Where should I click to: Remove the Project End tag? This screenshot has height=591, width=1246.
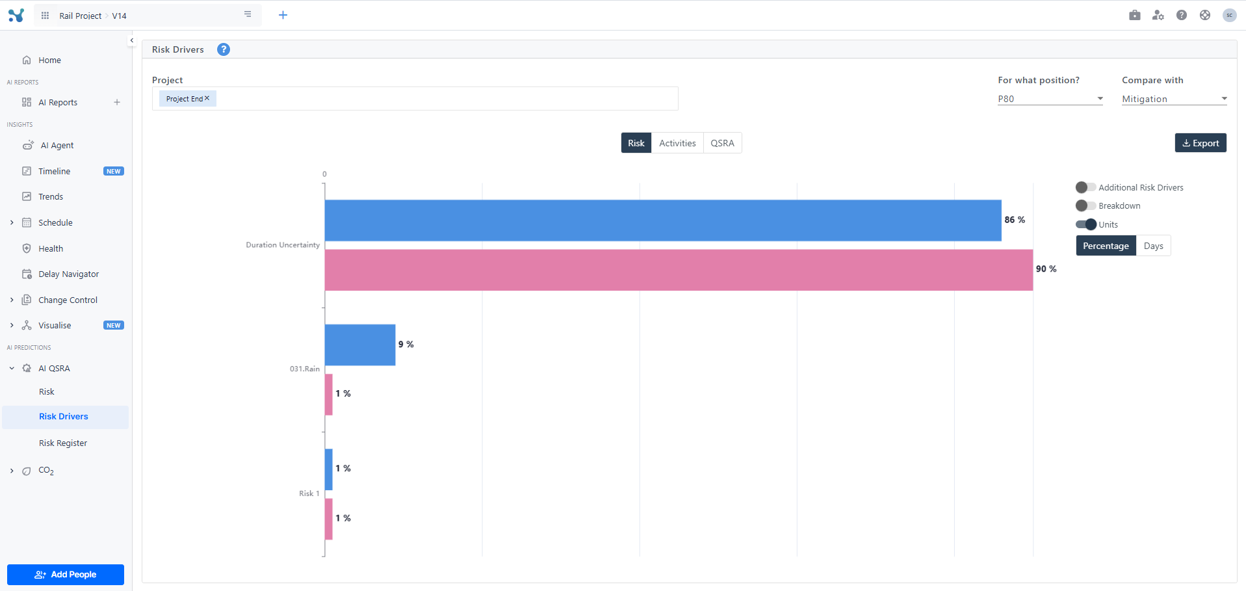point(207,98)
